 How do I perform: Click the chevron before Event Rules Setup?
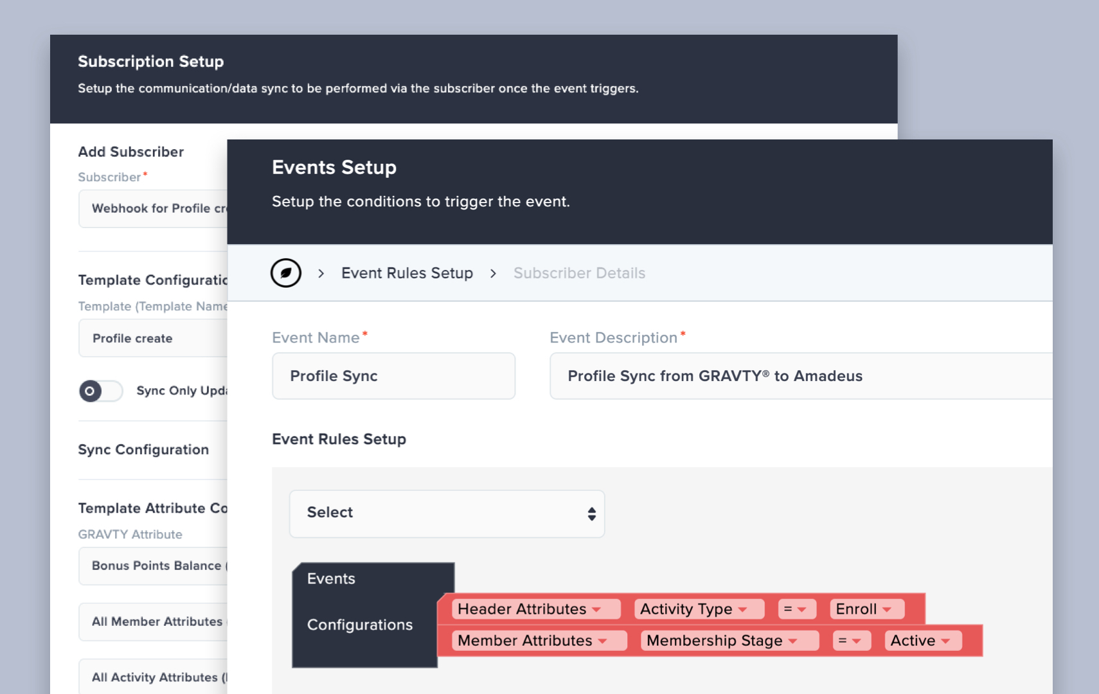point(321,274)
